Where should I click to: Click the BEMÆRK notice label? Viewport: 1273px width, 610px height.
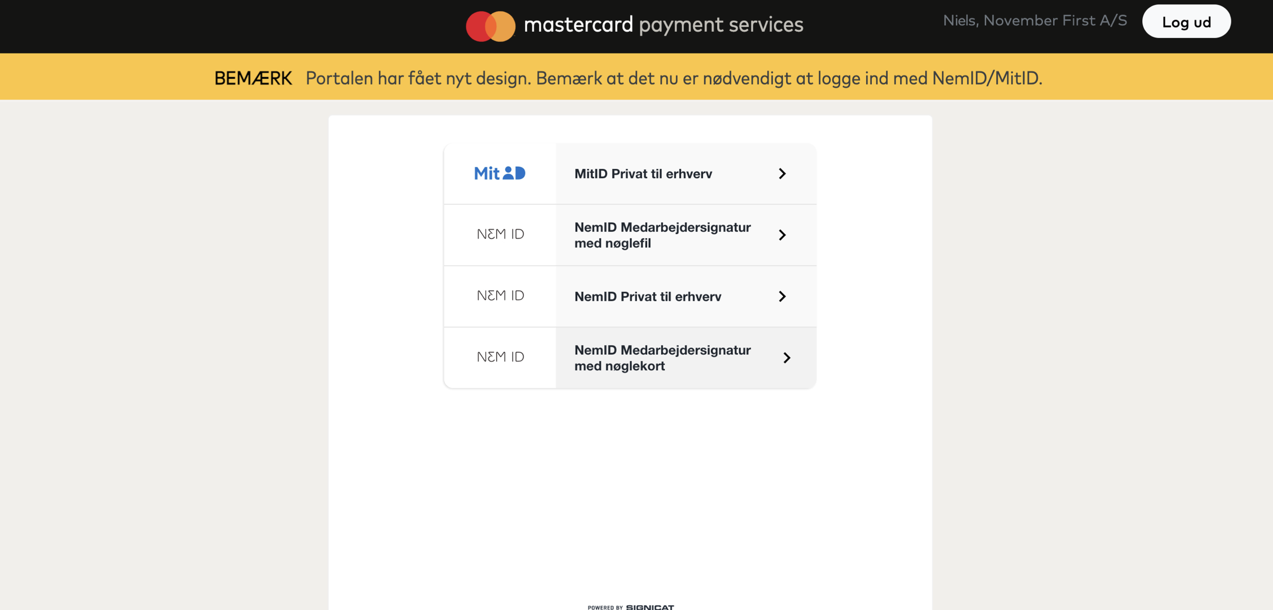click(253, 78)
